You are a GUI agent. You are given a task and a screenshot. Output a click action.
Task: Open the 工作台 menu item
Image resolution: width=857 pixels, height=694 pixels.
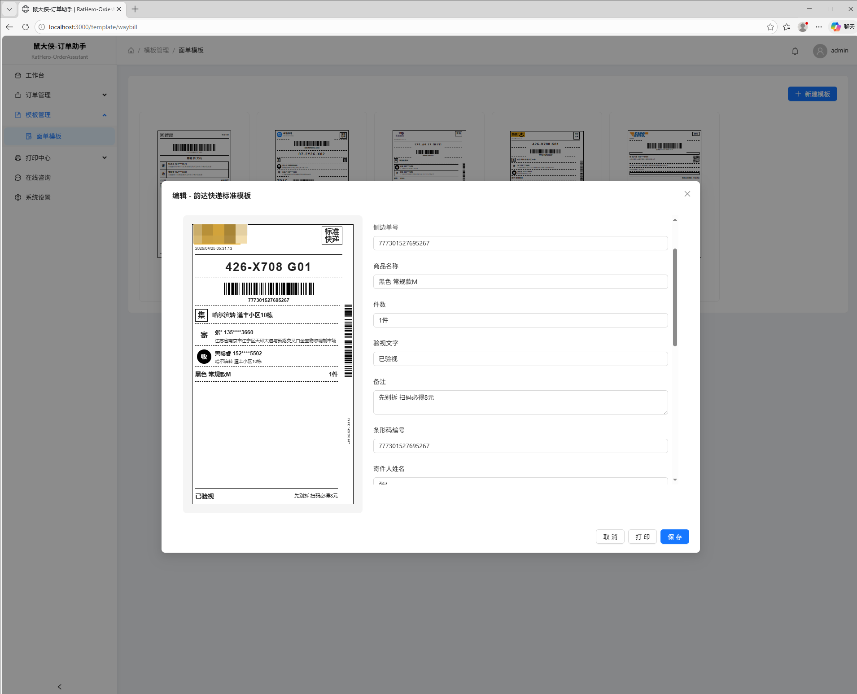point(35,75)
